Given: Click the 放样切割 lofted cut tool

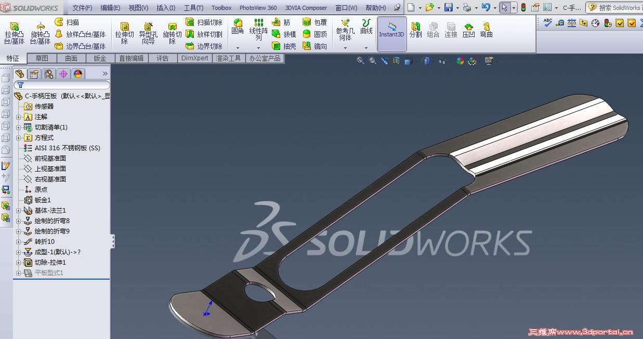Looking at the screenshot, I should [x=204, y=34].
